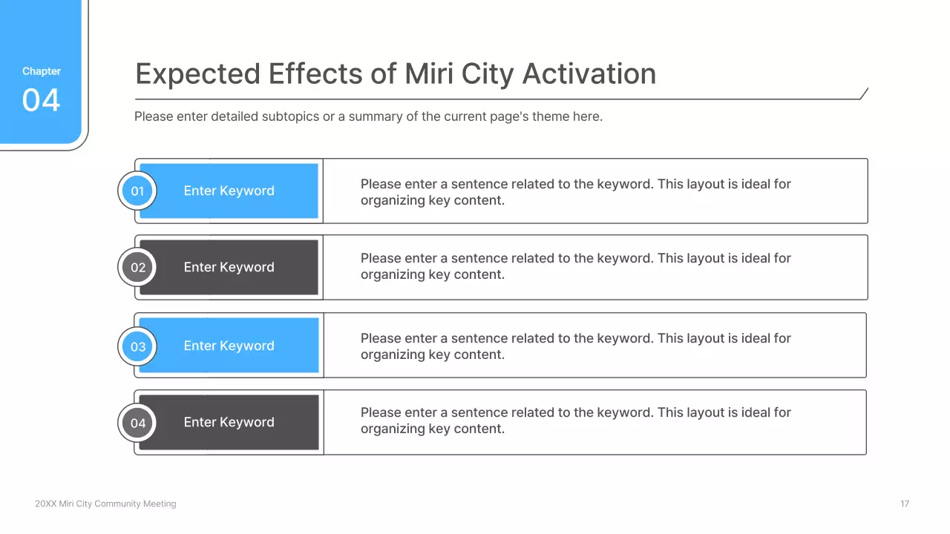Select the fourth dark Enter Keyword box
This screenshot has width=950, height=534.
229,423
